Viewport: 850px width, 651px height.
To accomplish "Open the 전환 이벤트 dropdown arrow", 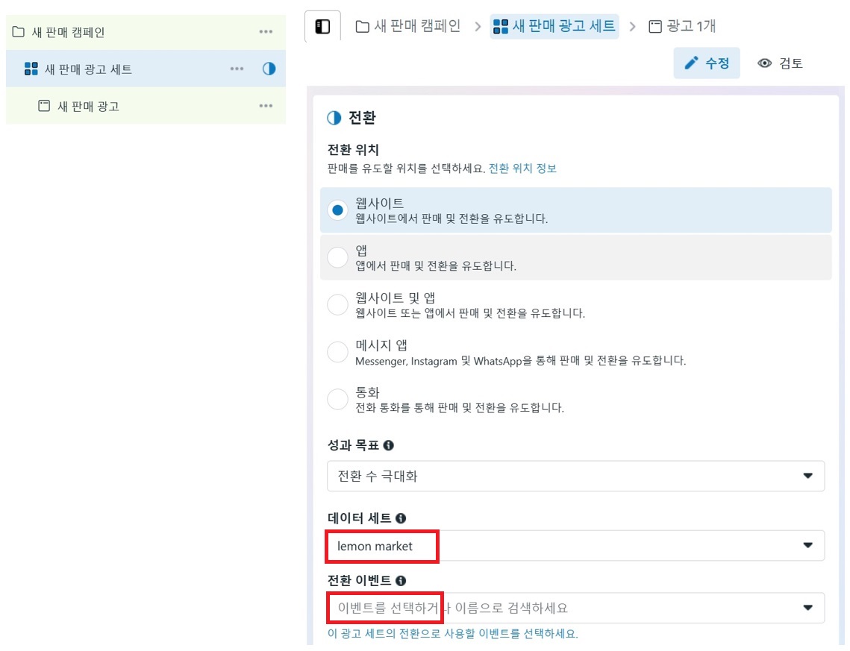I will 807,608.
